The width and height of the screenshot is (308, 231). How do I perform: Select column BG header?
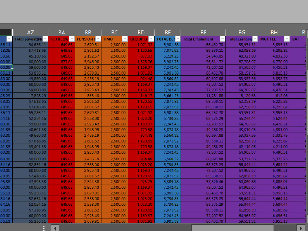pyautogui.click(x=241, y=32)
